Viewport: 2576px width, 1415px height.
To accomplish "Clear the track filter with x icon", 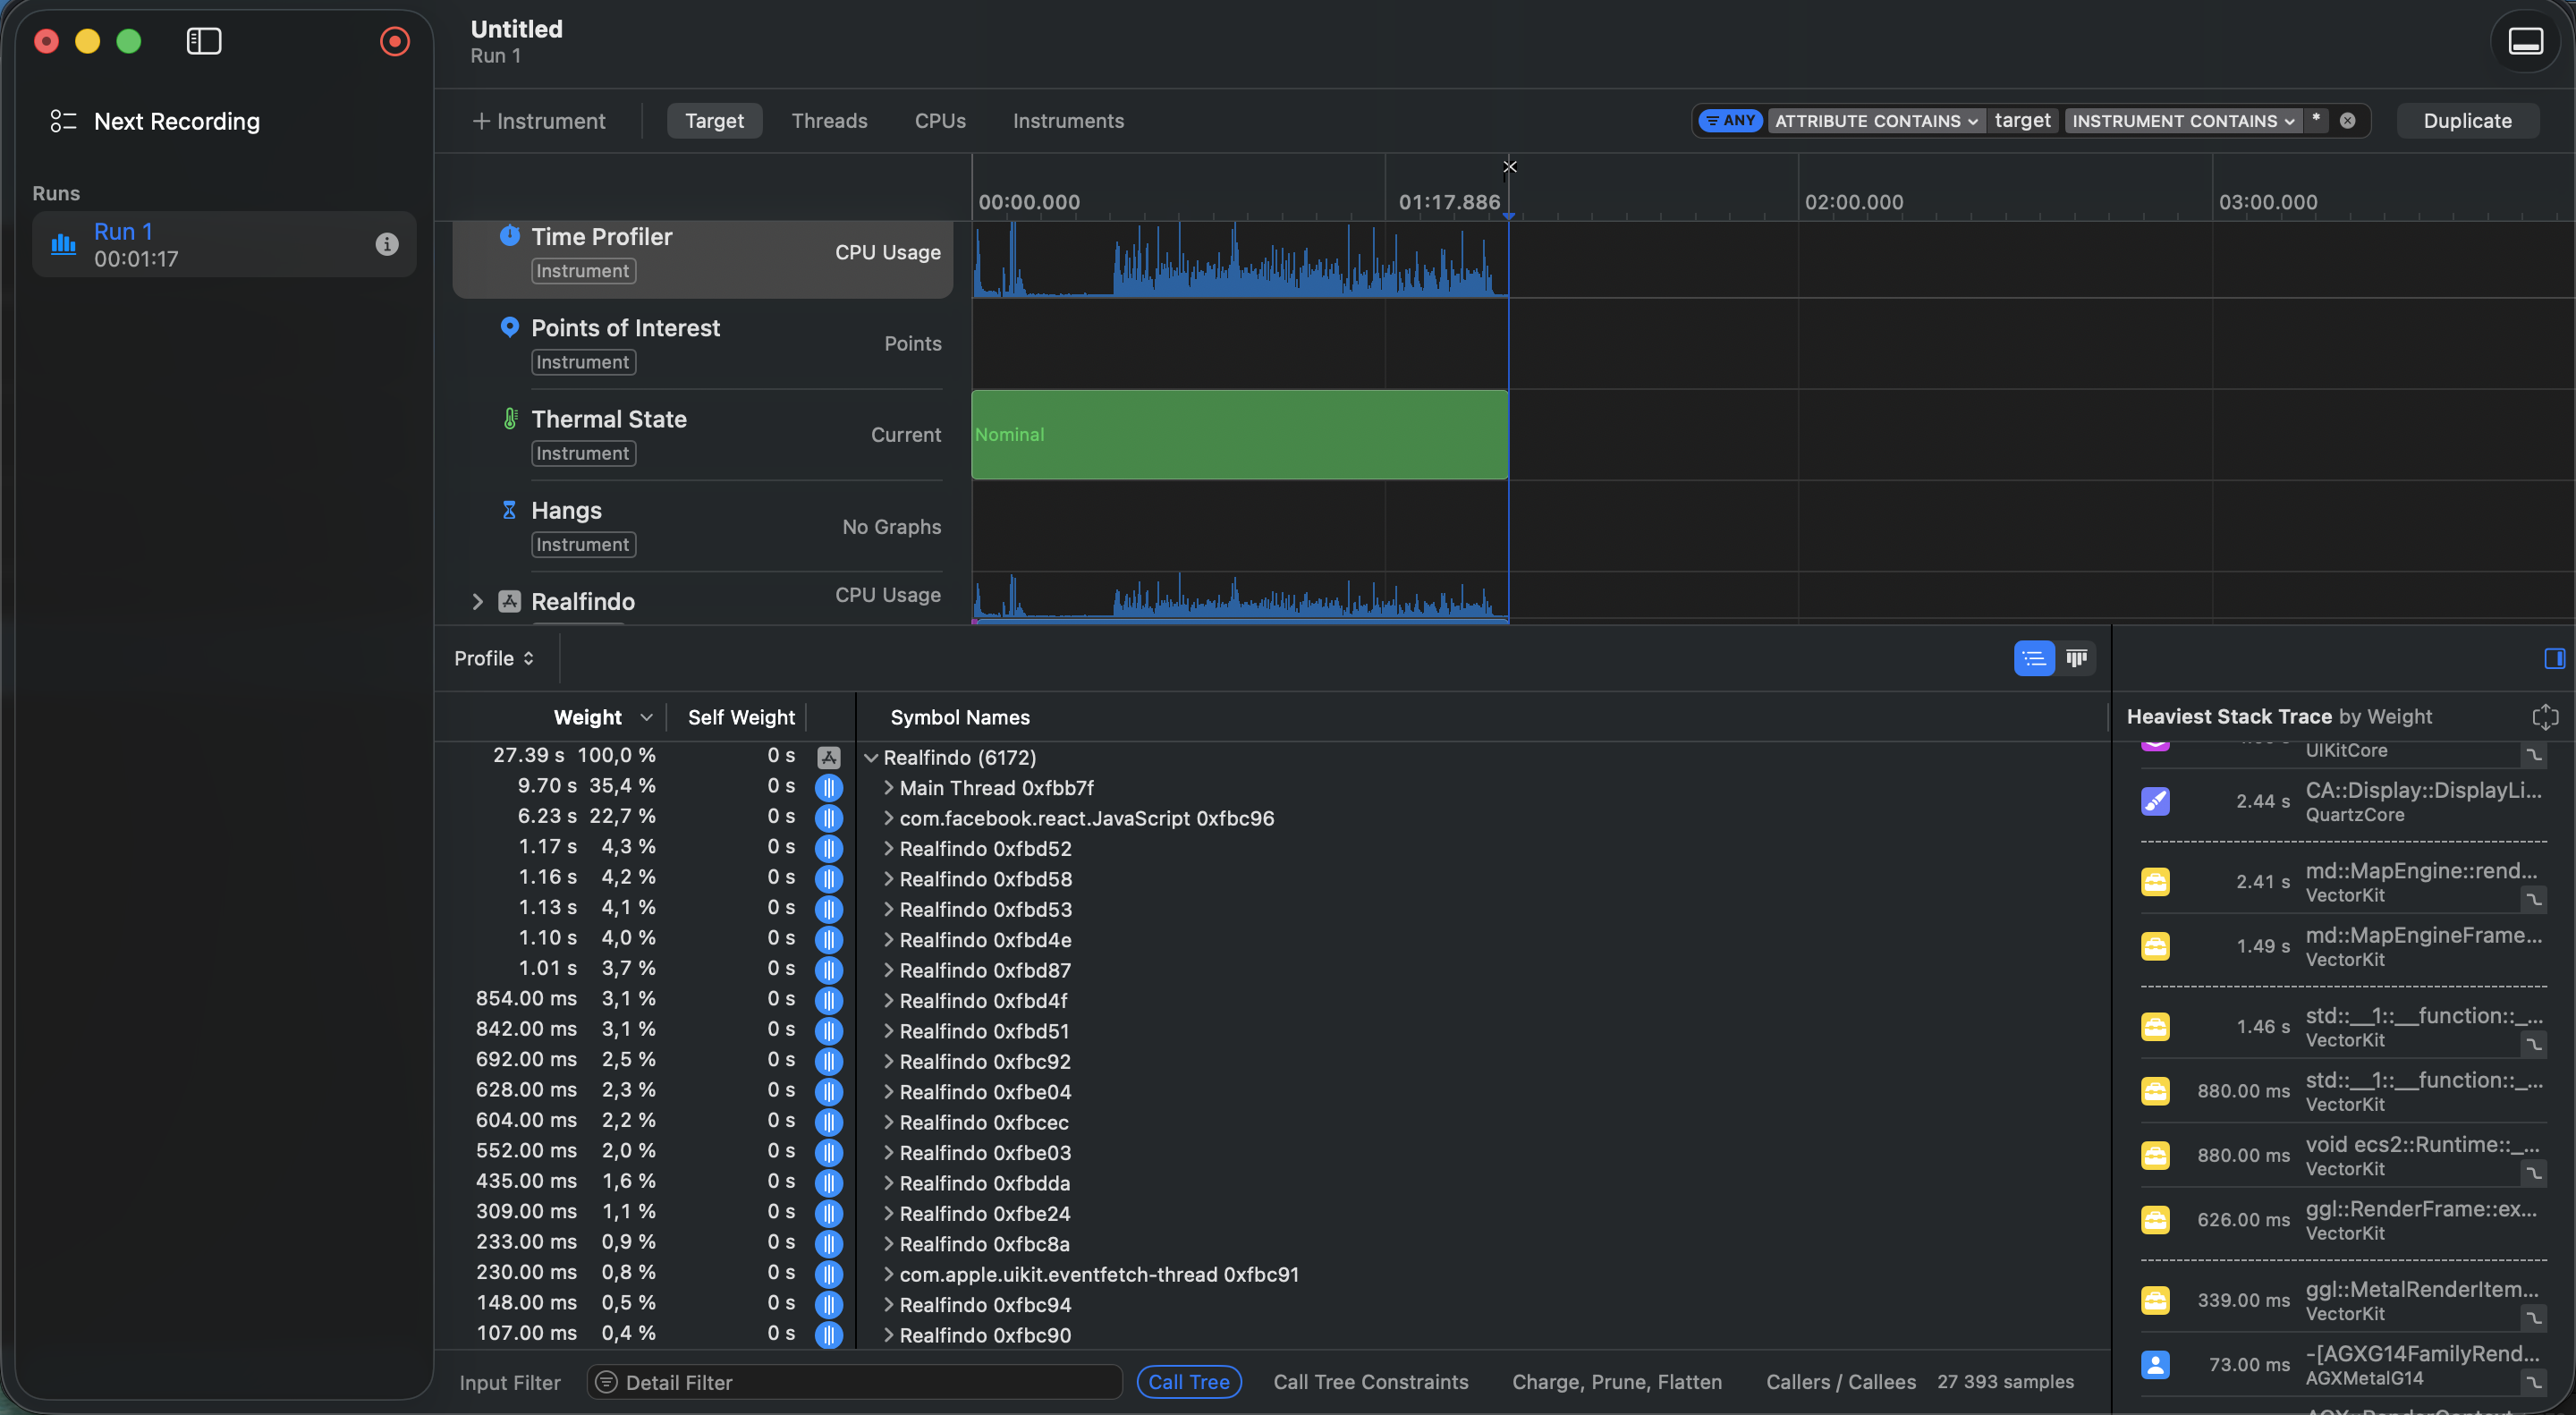I will 2347,121.
